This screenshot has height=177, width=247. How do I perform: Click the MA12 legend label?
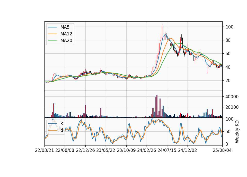pyautogui.click(x=66, y=34)
